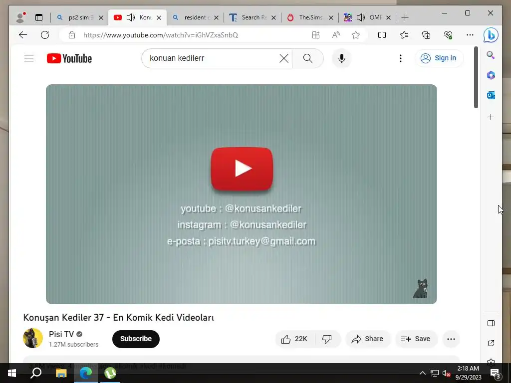
Task: Refresh the page
Action: tap(45, 35)
